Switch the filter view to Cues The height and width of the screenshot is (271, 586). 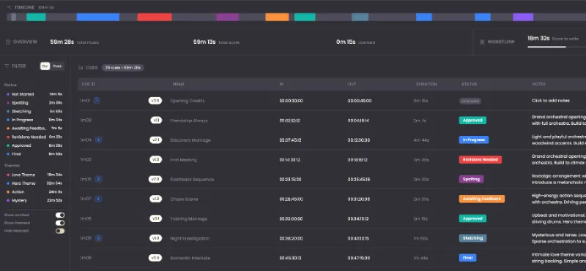[x=57, y=66]
